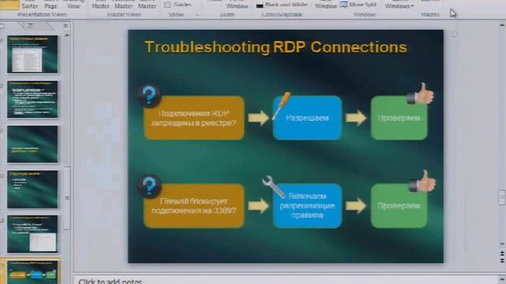Image resolution: width=506 pixels, height=284 pixels.
Task: Select bottom row arrow before green box
Action: click(356, 206)
